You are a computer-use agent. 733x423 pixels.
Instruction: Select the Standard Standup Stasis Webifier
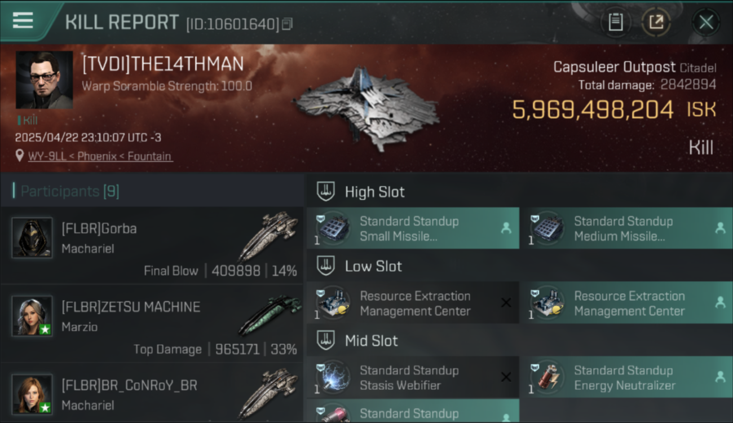[413, 377]
